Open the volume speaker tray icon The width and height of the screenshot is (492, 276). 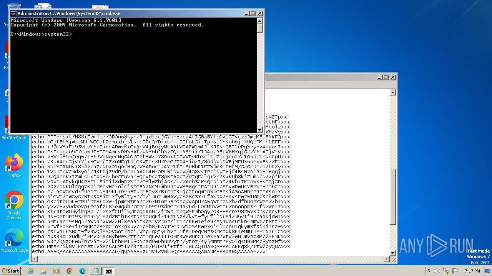[437, 271]
